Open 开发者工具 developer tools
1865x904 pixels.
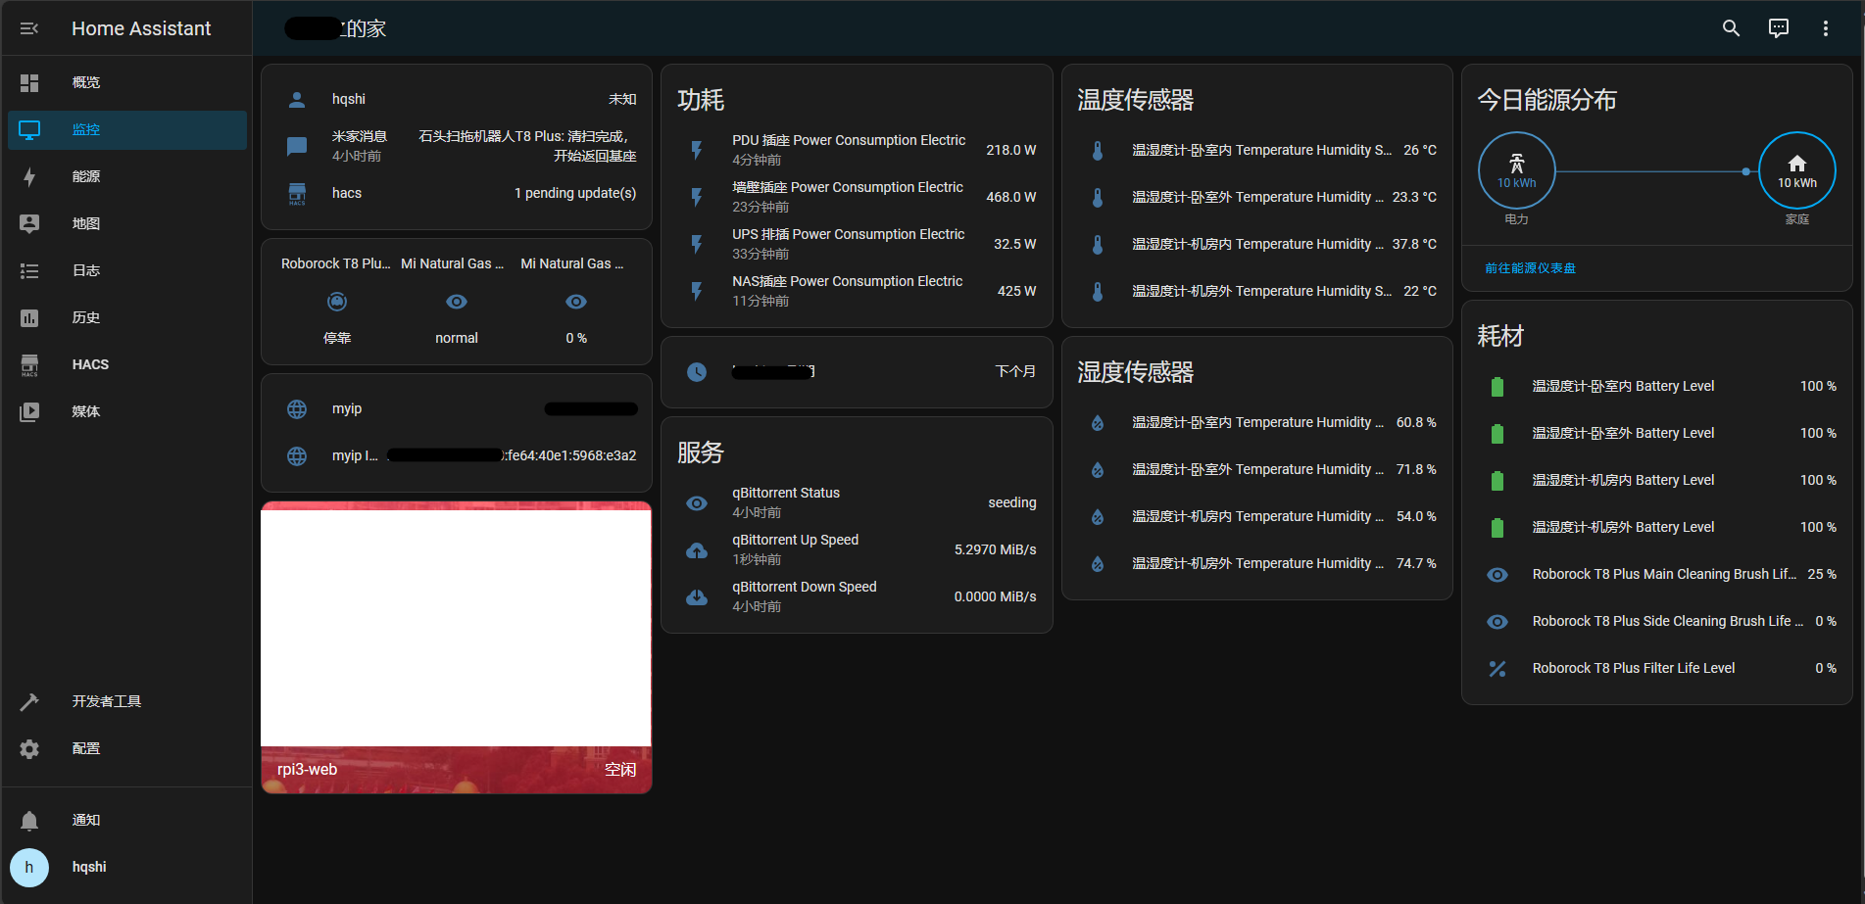coord(127,701)
